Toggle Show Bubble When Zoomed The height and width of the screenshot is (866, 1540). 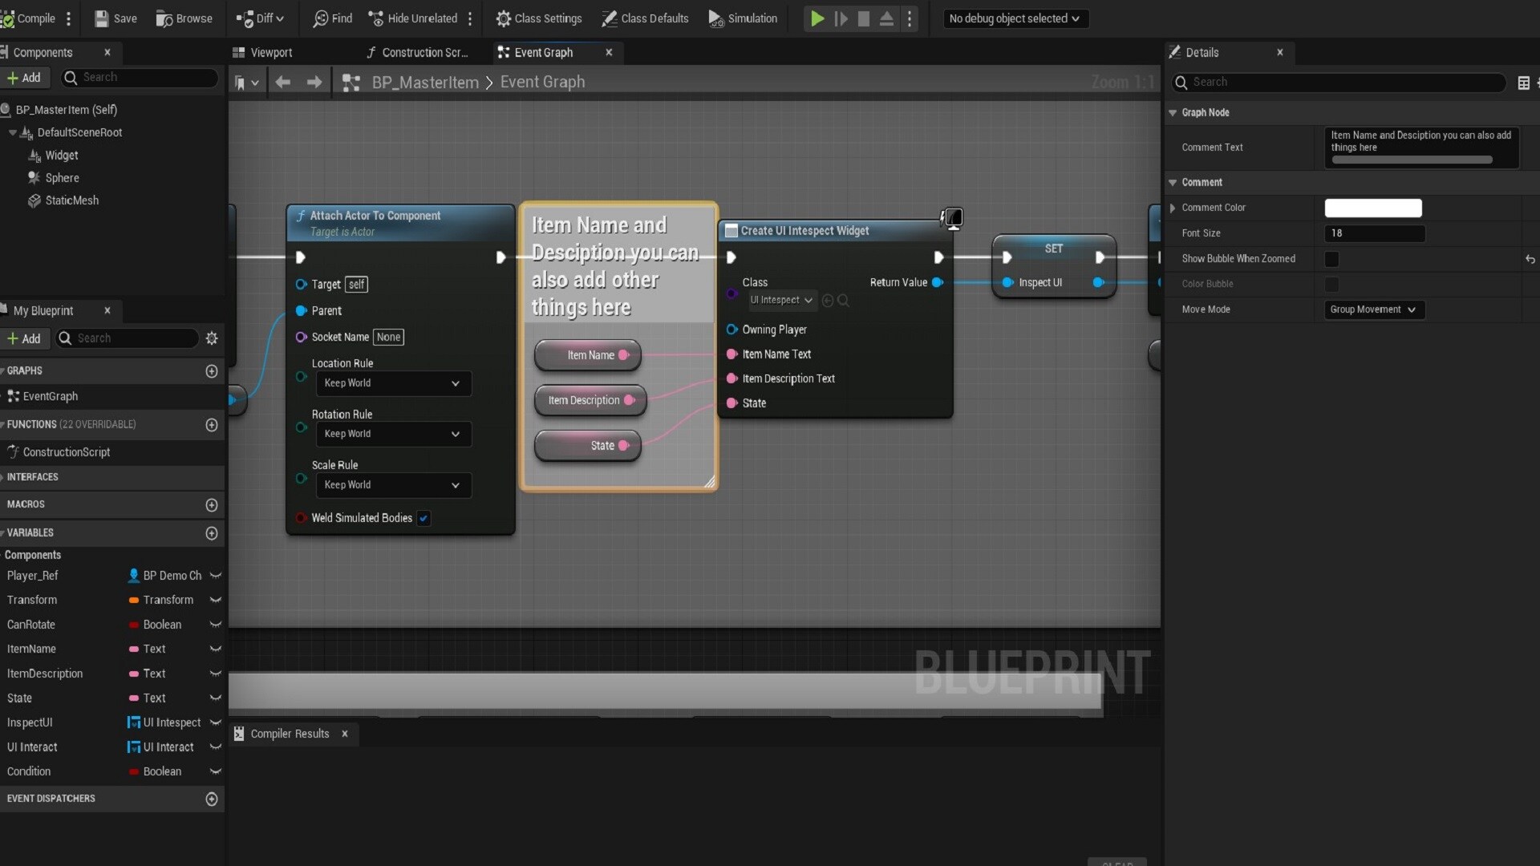[x=1332, y=259]
